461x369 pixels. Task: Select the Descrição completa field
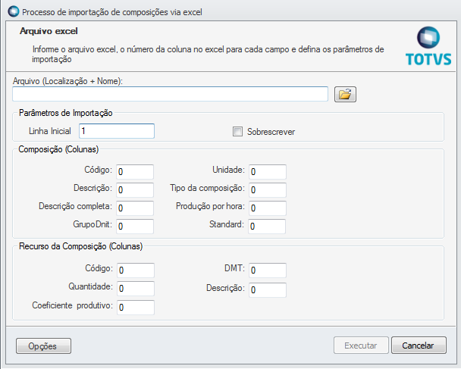point(135,208)
